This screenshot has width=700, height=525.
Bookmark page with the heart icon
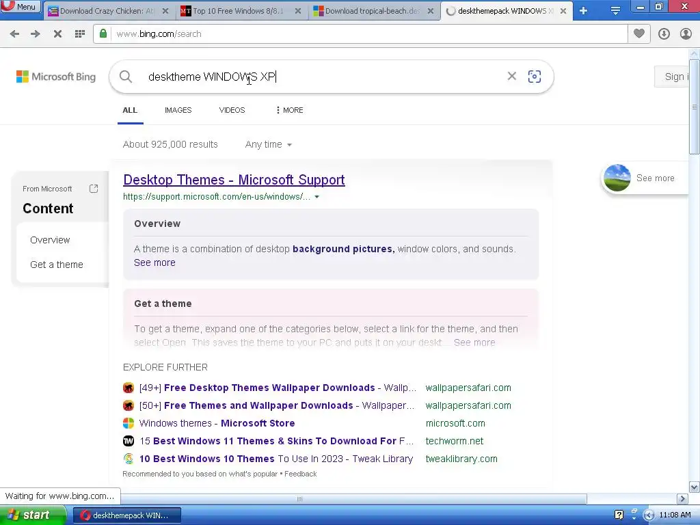(639, 33)
